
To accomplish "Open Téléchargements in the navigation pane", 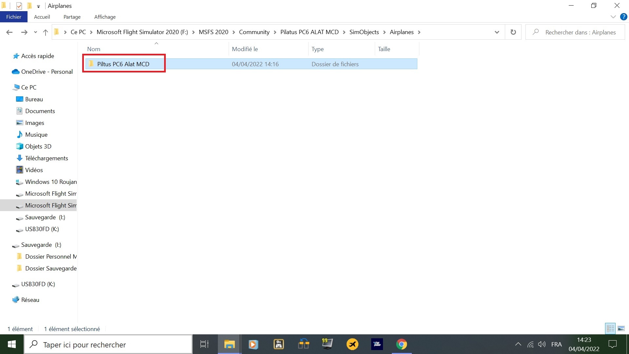I will 47,158.
